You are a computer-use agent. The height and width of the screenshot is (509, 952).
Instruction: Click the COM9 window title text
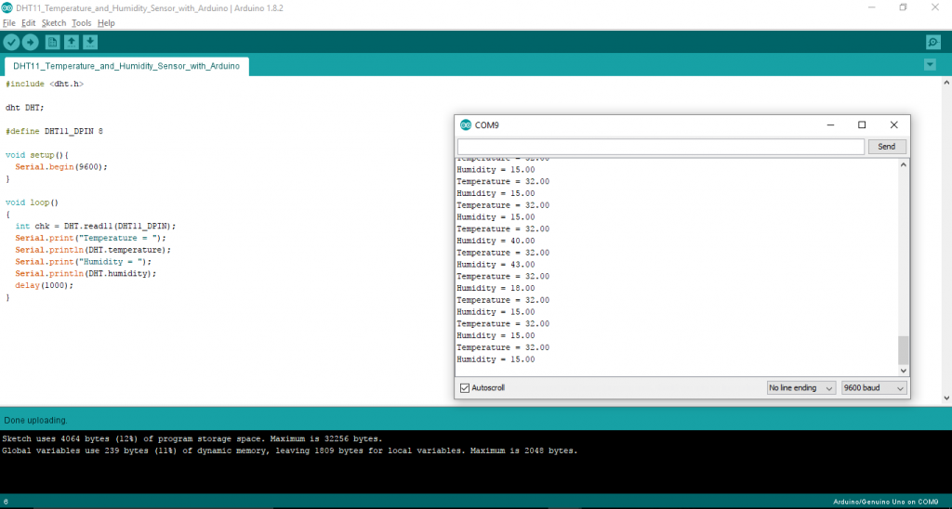point(487,125)
